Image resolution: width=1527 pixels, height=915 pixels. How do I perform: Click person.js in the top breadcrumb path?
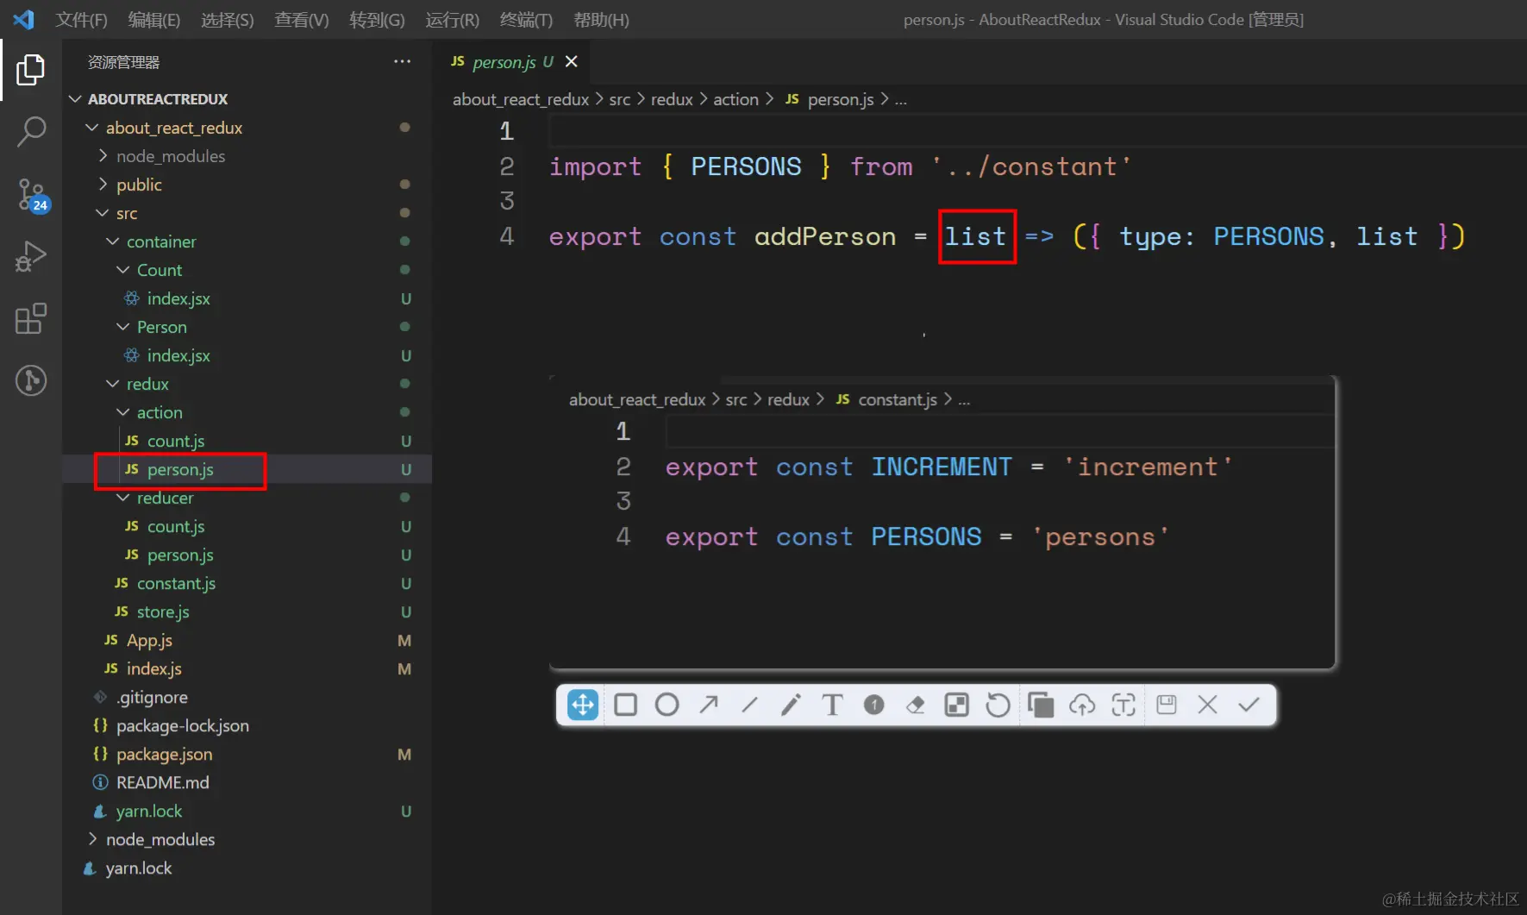tap(841, 99)
